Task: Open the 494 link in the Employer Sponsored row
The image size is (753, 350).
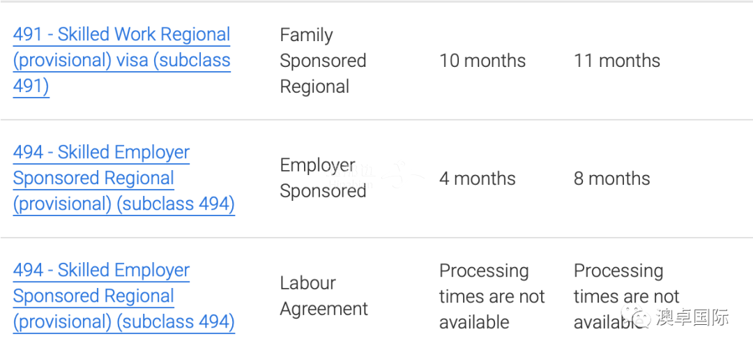Action: pos(124,178)
